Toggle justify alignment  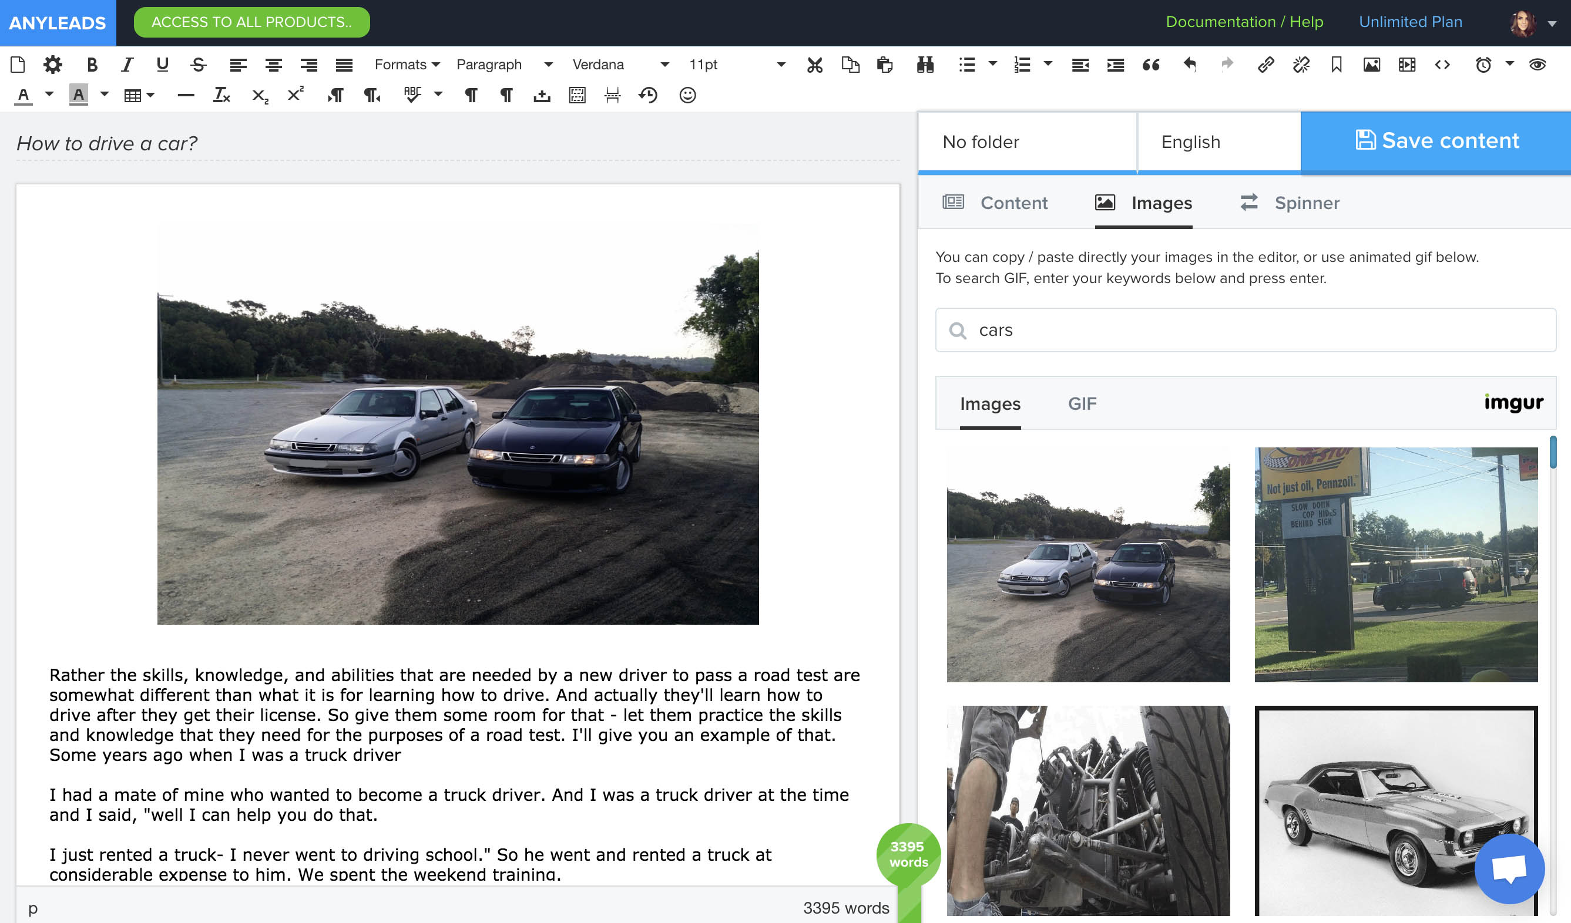[x=344, y=64]
